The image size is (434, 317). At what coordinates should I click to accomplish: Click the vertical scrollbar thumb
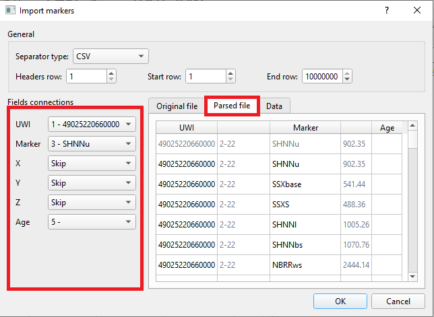(412, 139)
